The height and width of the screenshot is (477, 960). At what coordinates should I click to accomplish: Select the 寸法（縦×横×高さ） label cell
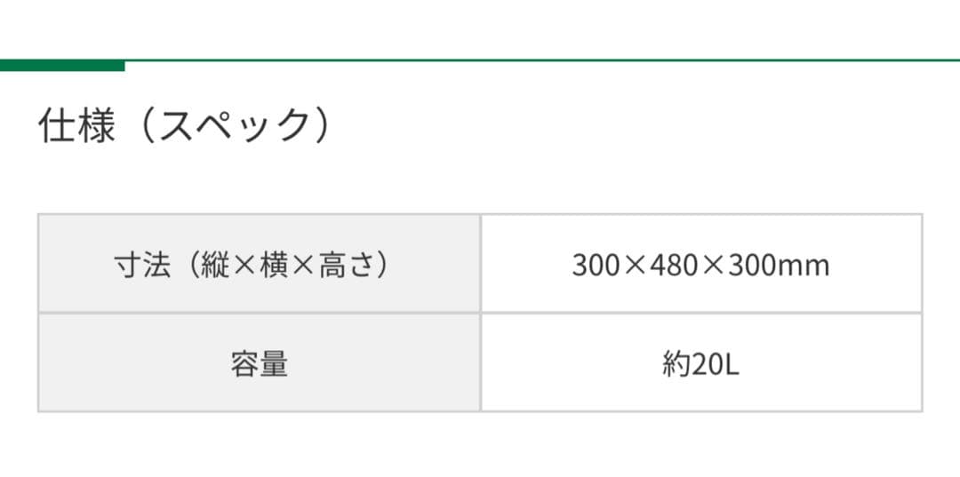pyautogui.click(x=259, y=264)
